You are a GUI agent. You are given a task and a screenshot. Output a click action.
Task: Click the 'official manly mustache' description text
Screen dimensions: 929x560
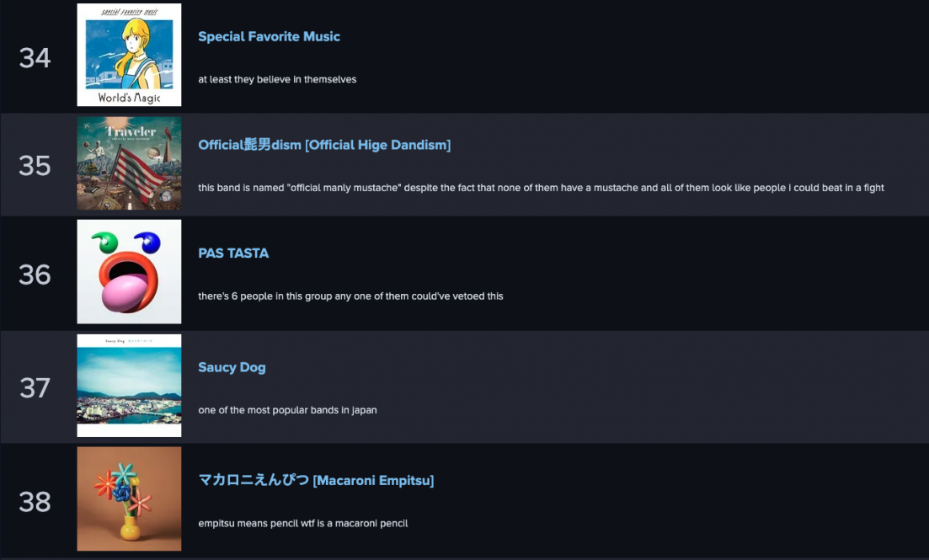[x=541, y=188]
